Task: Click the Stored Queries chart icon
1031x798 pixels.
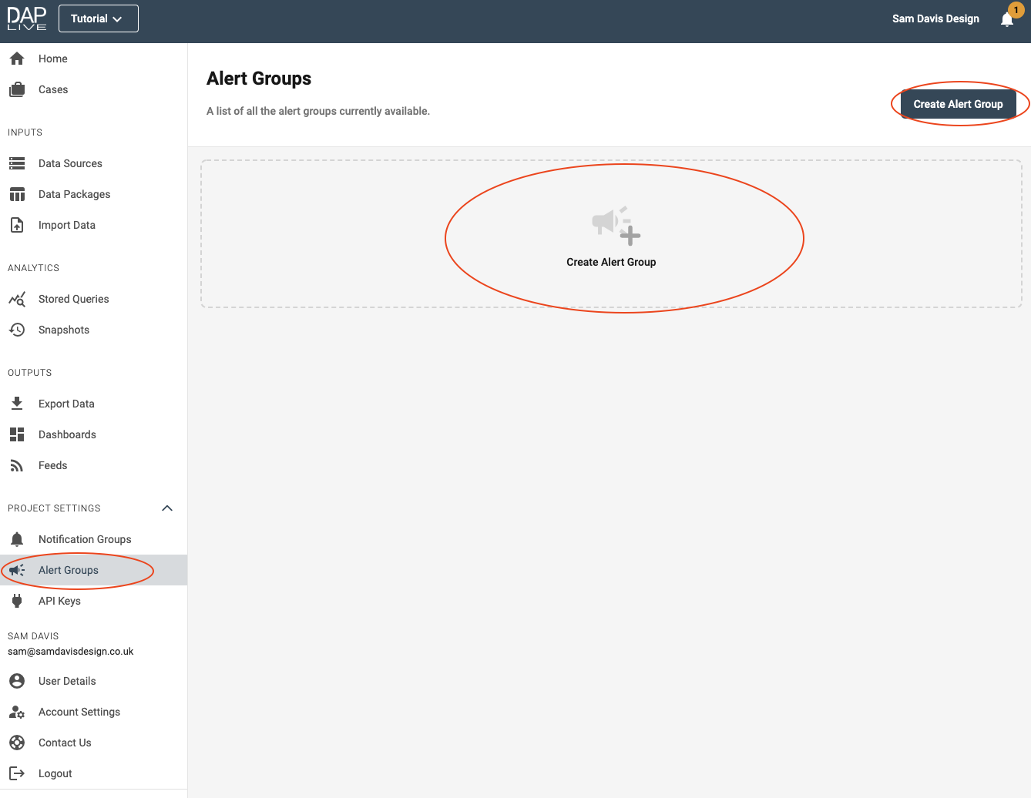Action: 17,299
